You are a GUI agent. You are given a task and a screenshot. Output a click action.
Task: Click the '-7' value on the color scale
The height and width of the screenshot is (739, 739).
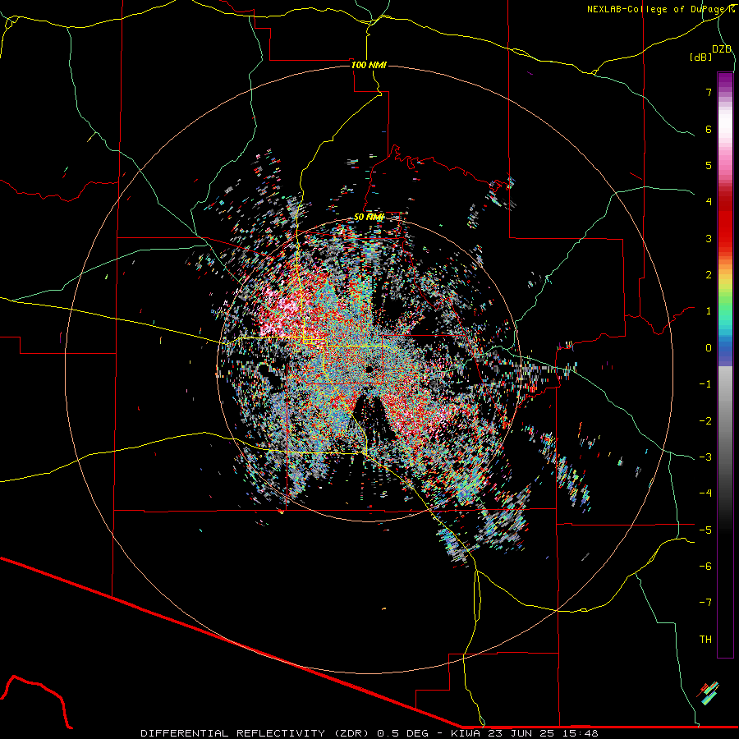coord(705,603)
